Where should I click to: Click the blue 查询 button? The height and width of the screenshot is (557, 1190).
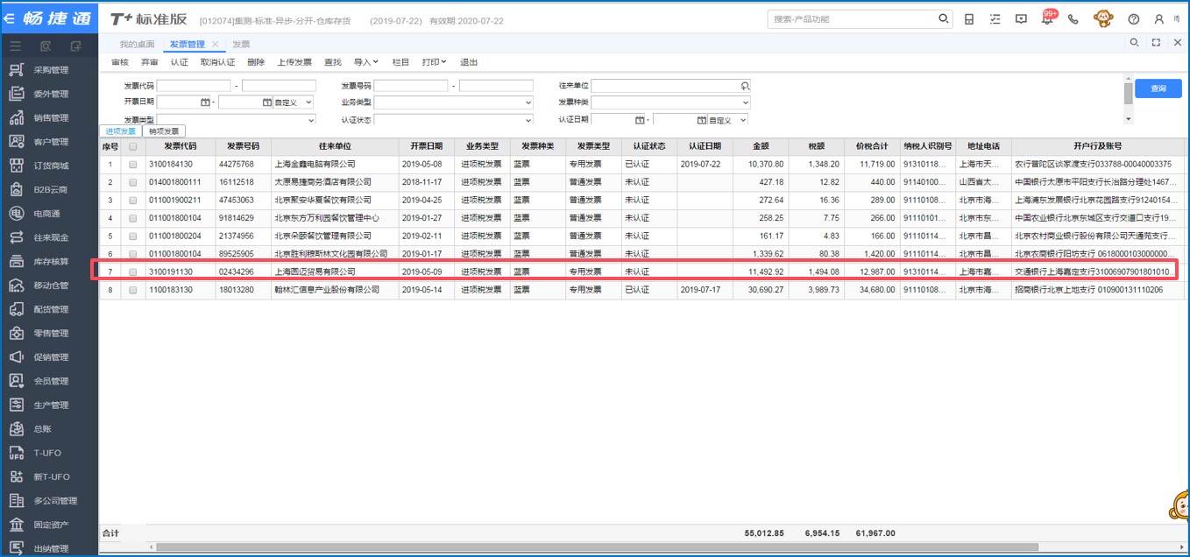[x=1158, y=88]
